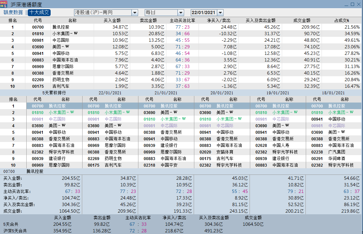Click the 40.15亿 turnover for 香港交易所
Screen dimensions: 363x234
coord(312,73)
